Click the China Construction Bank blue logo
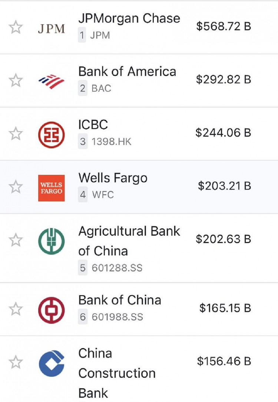278x402 pixels. pyautogui.click(x=51, y=363)
